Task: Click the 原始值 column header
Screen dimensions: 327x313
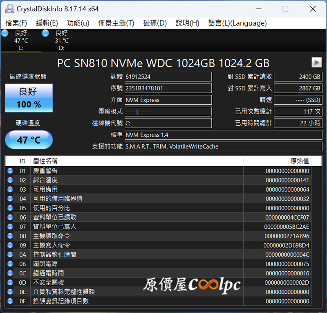Action: (278, 161)
